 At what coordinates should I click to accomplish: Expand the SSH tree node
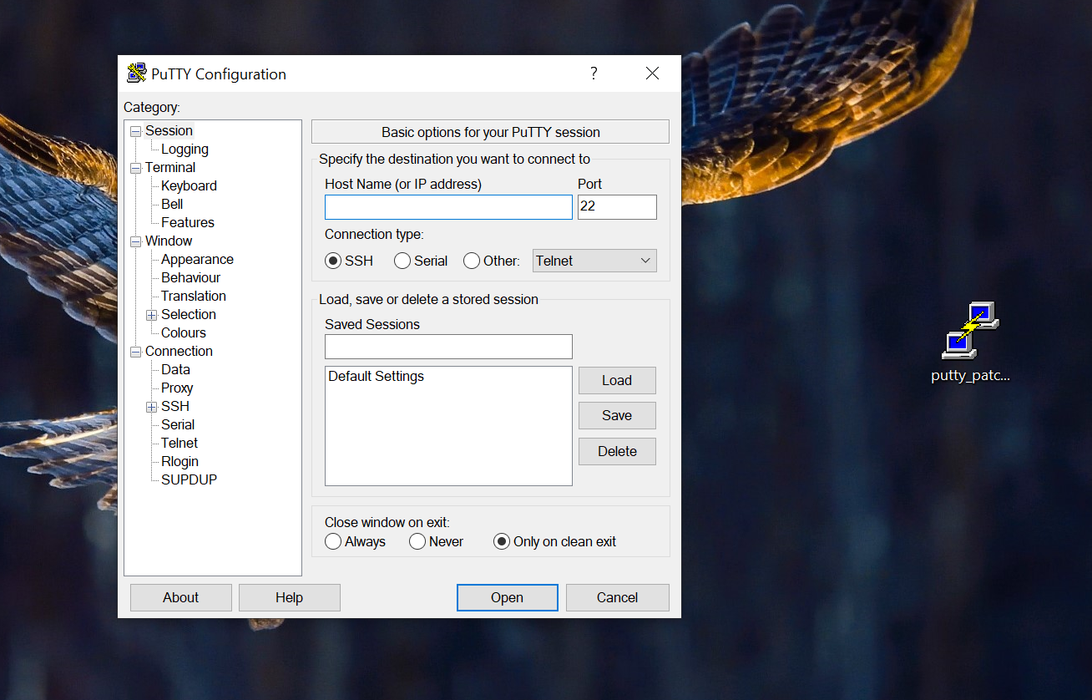(x=151, y=407)
